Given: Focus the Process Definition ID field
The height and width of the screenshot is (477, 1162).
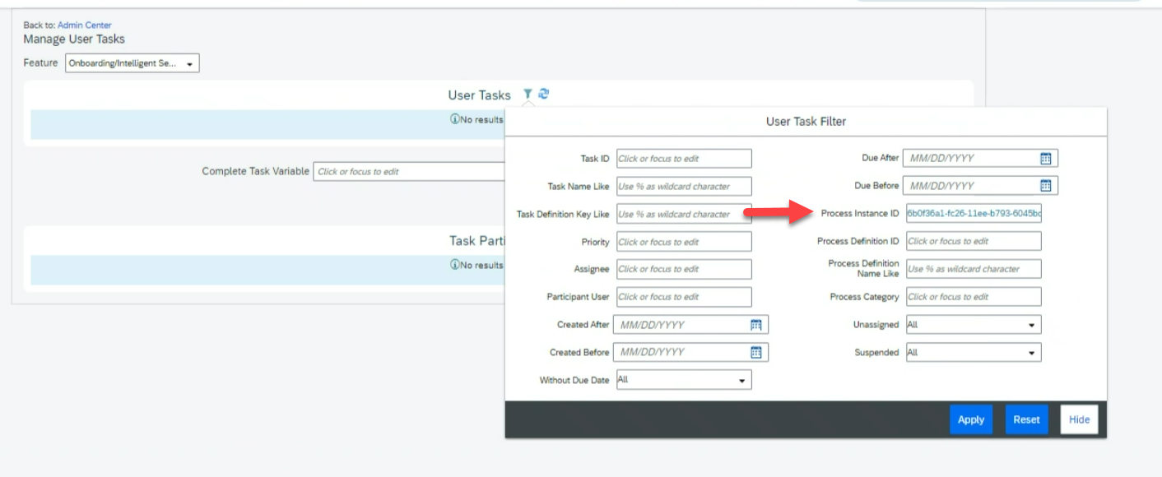Looking at the screenshot, I should tap(974, 241).
